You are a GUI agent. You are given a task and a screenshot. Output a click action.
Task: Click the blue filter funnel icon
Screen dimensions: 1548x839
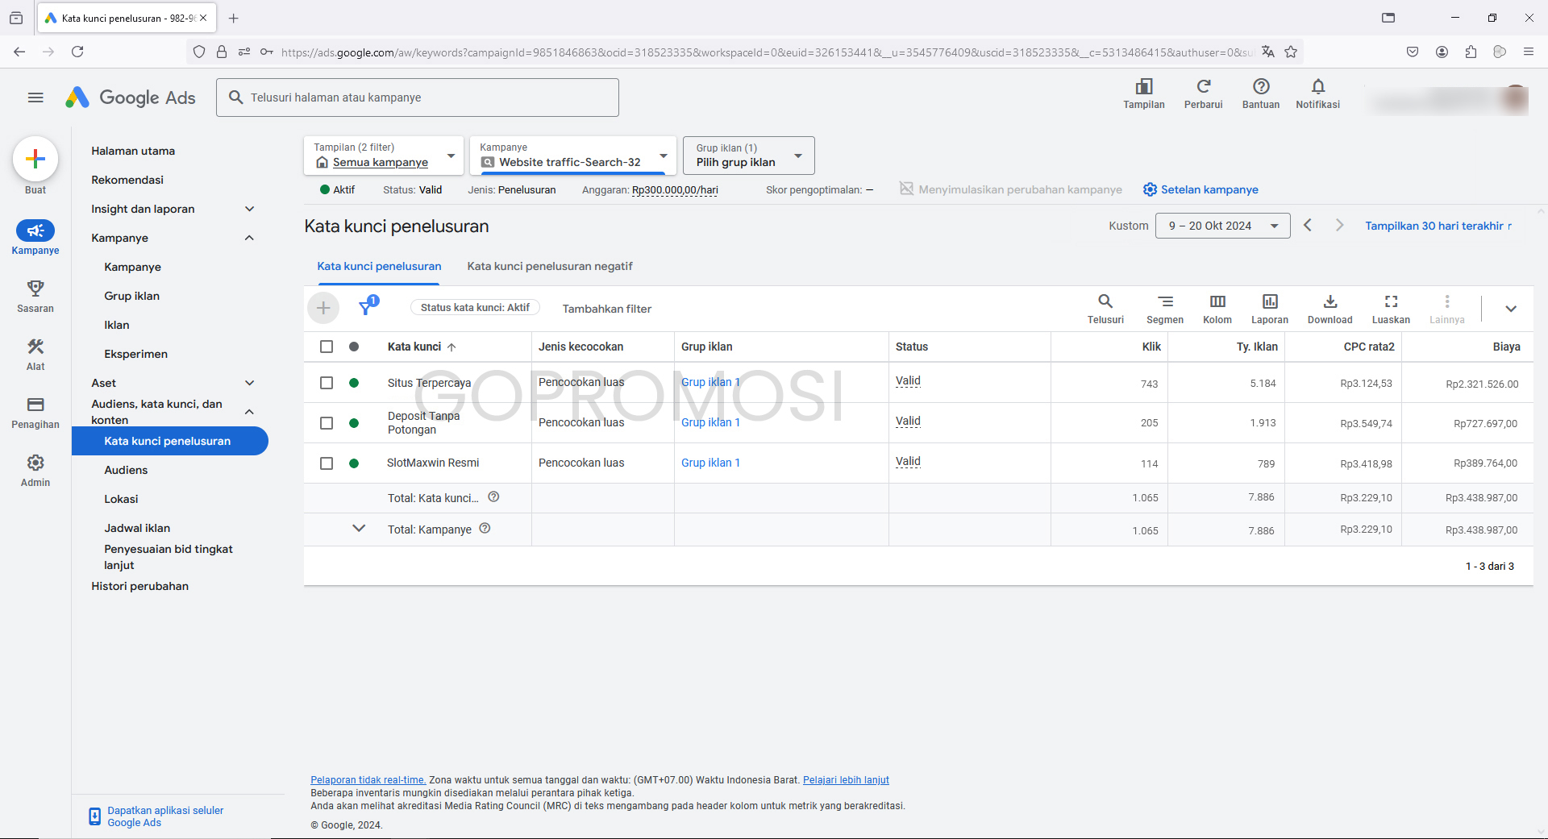366,307
